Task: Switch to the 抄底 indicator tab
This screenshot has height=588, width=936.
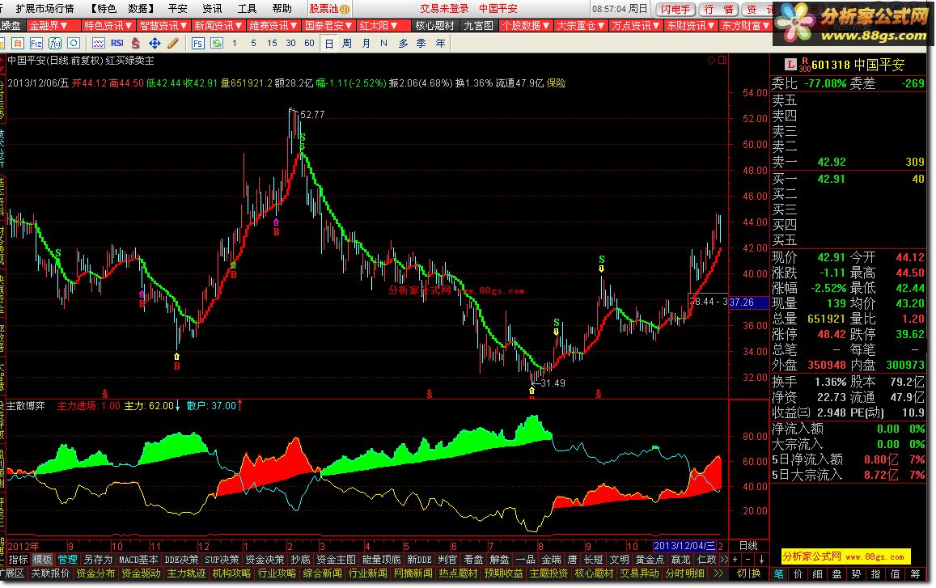Action: [300, 560]
